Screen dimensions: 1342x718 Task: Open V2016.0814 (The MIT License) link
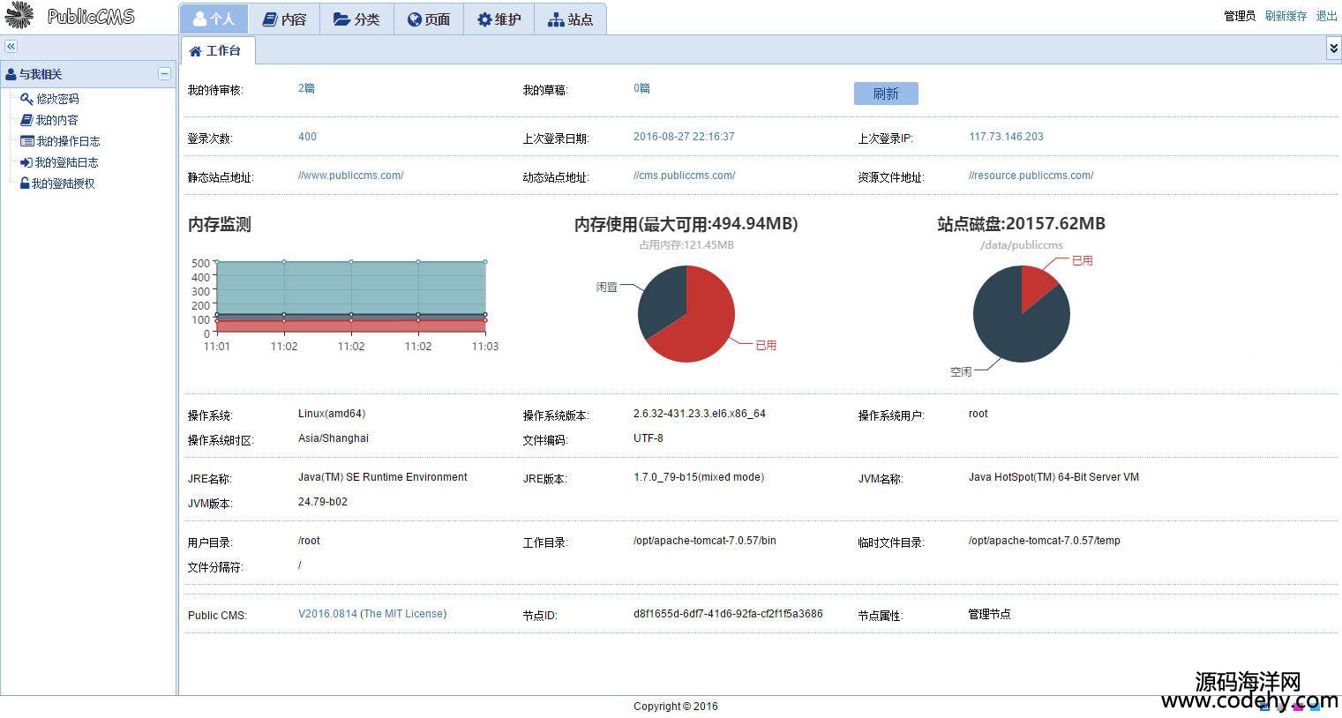coord(372,614)
